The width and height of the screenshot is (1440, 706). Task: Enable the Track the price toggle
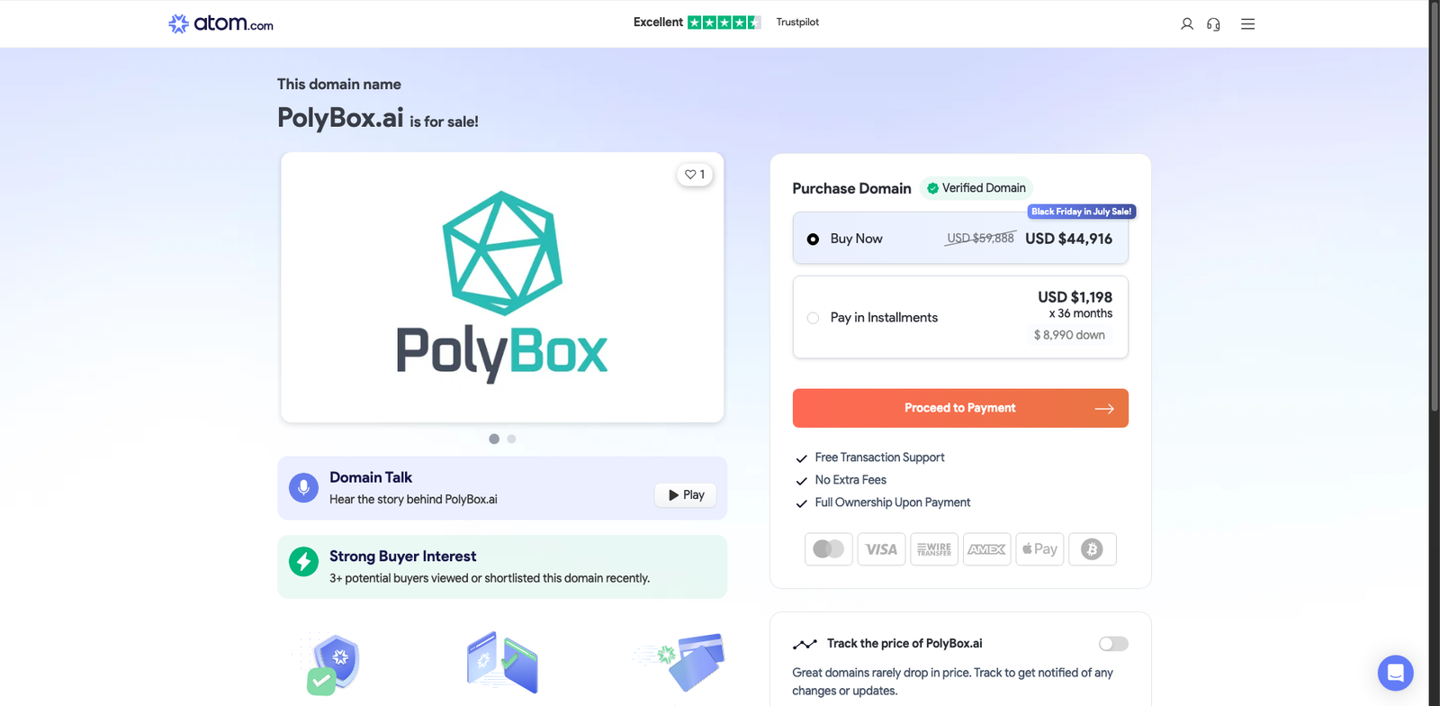pos(1113,644)
